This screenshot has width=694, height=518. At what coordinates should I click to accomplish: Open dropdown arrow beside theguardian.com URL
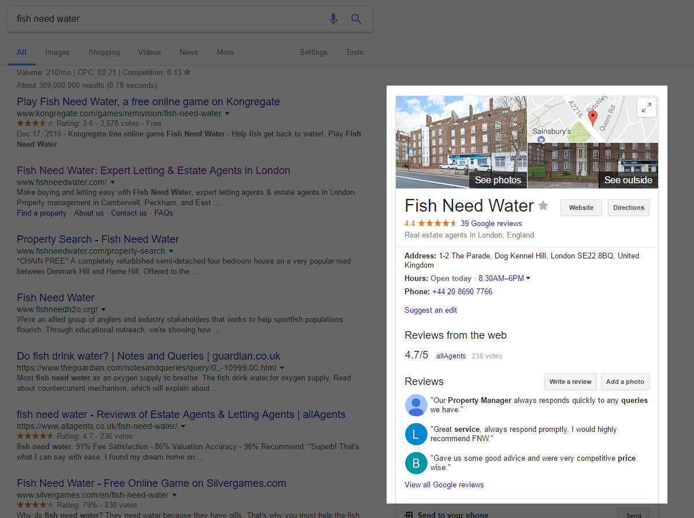[282, 368]
